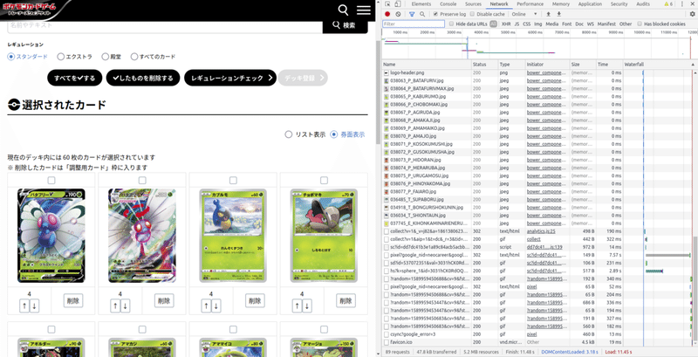Open the site search magnifier icon
Viewport: 698px width, 357px height.
[x=343, y=10]
